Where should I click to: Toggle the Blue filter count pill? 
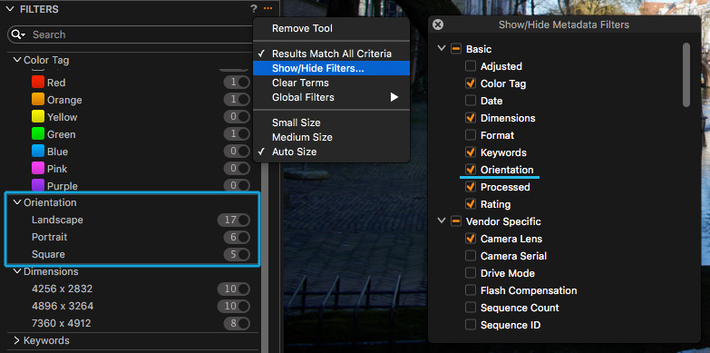pos(237,152)
